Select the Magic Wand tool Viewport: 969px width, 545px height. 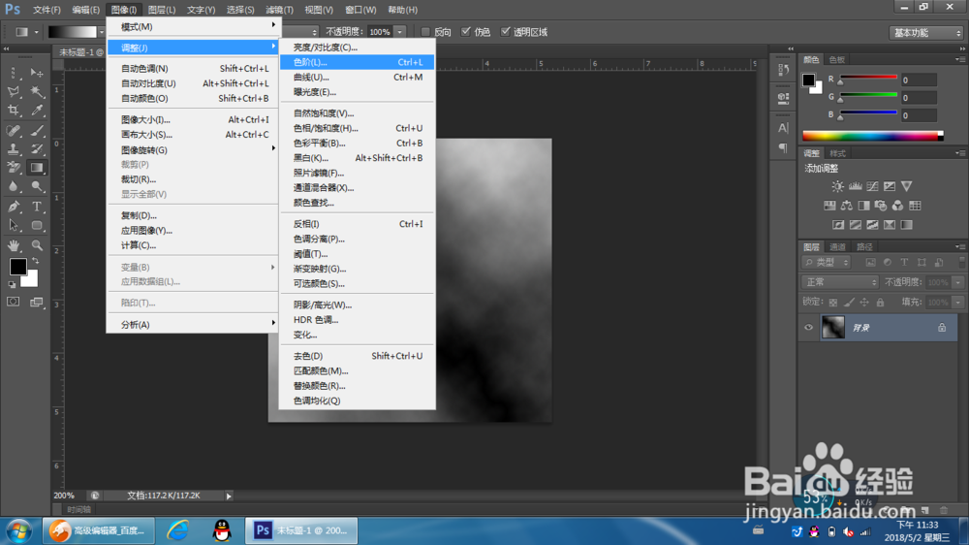coord(37,92)
